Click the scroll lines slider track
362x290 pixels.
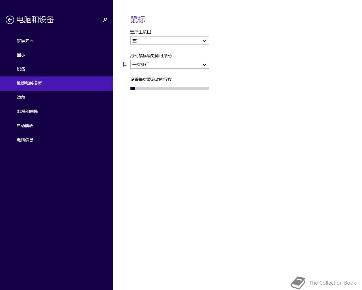(x=170, y=88)
